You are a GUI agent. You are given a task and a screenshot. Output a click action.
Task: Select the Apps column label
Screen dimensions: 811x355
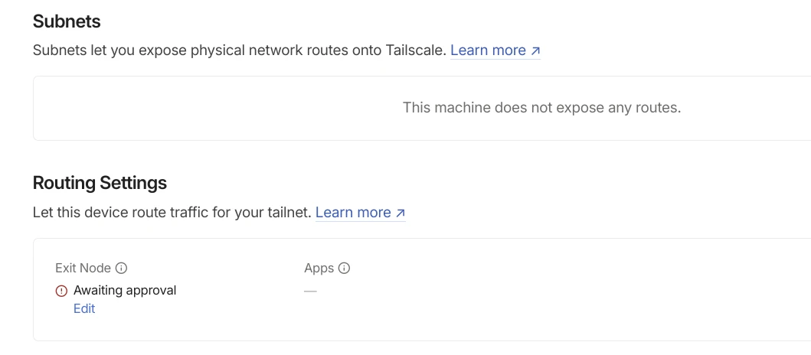(319, 269)
